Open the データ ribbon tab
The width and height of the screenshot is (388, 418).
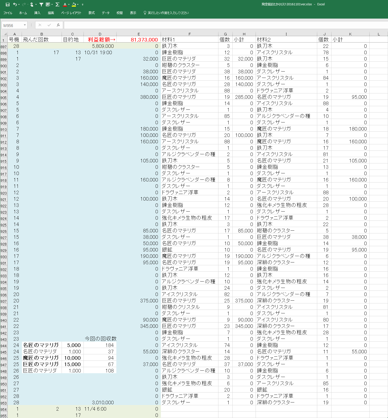[106, 13]
